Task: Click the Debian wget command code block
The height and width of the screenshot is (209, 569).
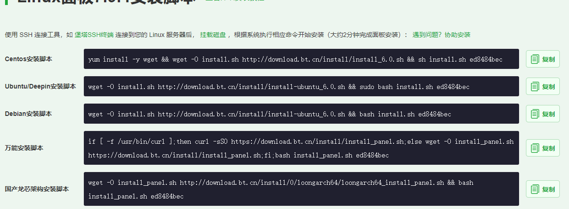Action: click(x=301, y=114)
